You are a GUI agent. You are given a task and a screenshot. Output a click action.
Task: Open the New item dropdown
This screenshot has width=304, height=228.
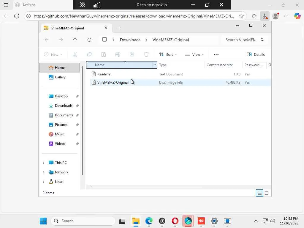(x=53, y=55)
